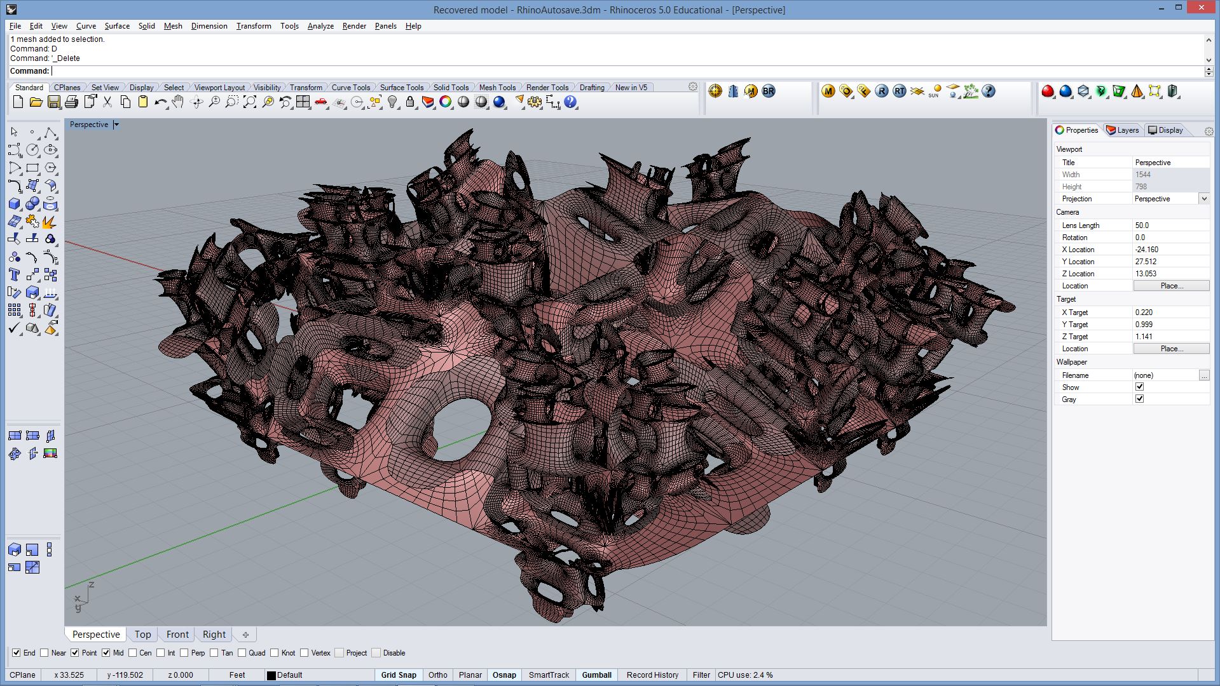Image resolution: width=1220 pixels, height=686 pixels.
Task: Click the Lens Length value field
Action: (x=1170, y=225)
